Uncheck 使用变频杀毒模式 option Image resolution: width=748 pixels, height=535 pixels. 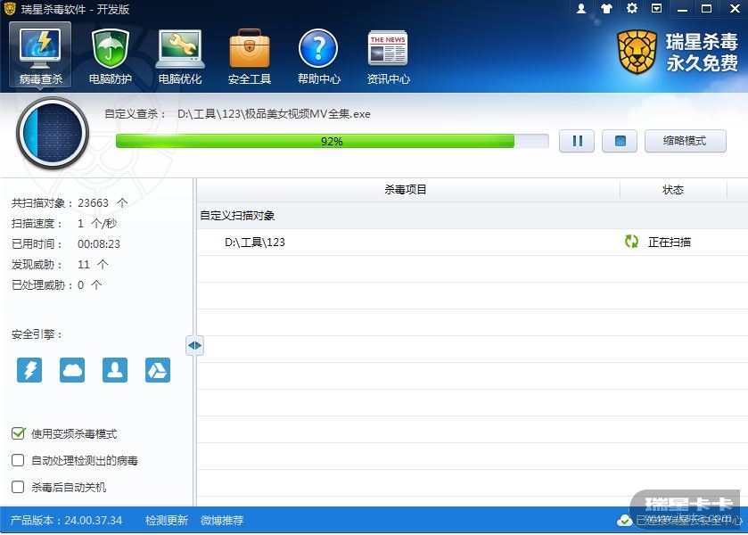tap(18, 433)
